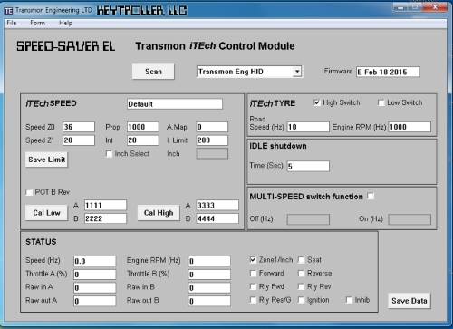
Task: Tick the Inch Select checkbox
Action: point(109,154)
